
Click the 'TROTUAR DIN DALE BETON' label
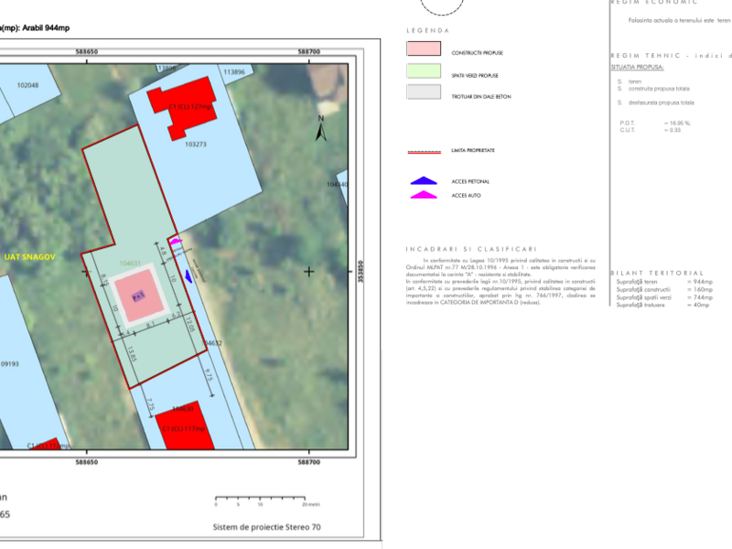(x=481, y=97)
